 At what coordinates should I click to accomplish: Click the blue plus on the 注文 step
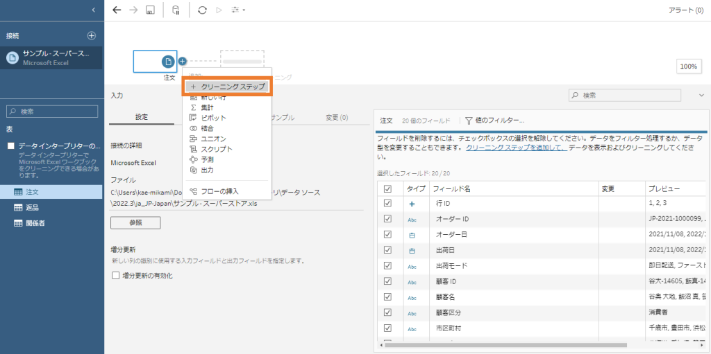click(x=182, y=61)
